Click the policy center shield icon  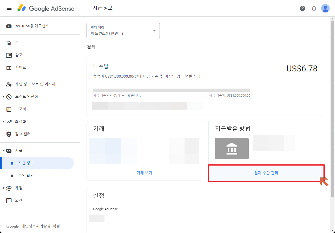[x=9, y=134]
